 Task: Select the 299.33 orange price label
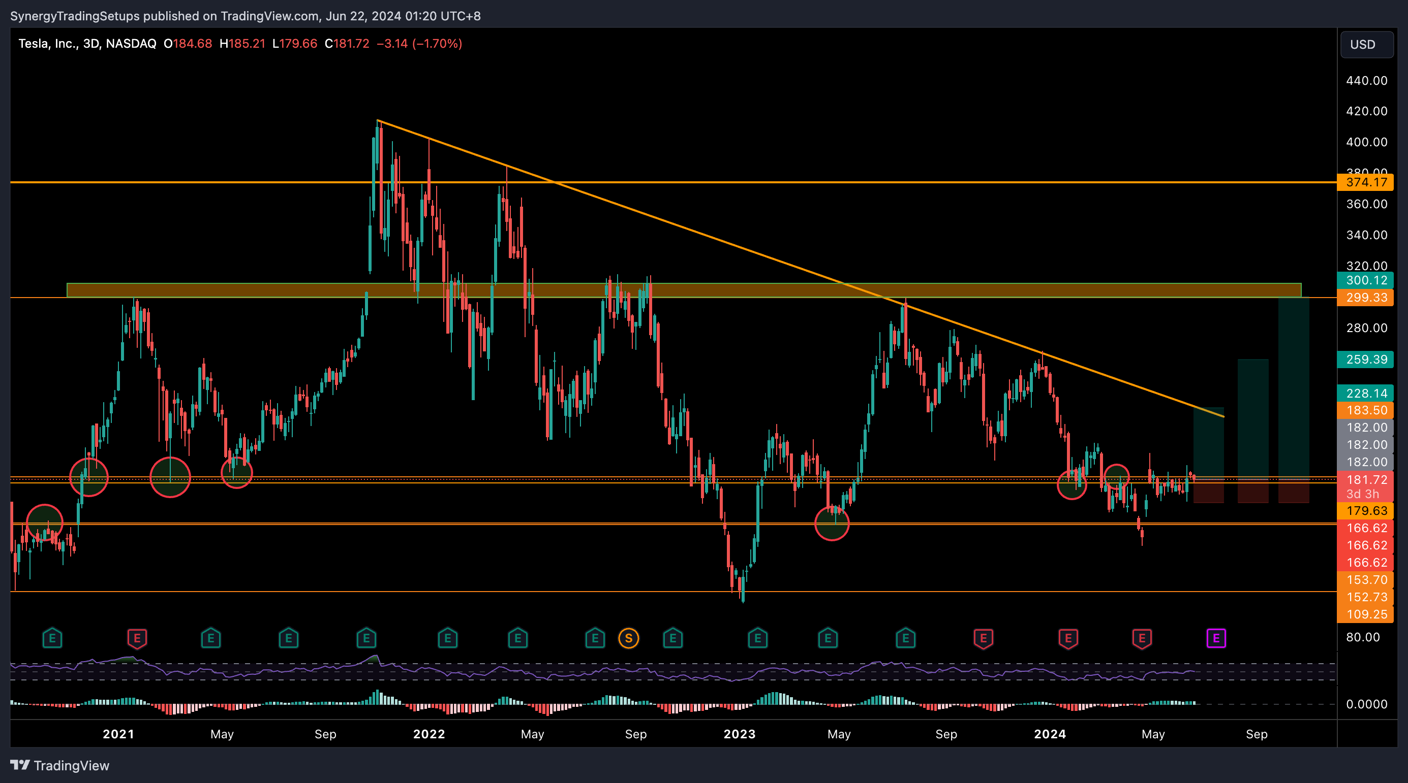tap(1365, 298)
